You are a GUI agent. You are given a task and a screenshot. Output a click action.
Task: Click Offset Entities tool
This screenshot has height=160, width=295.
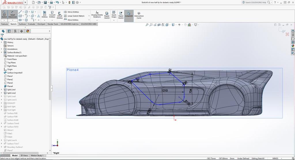60,15
